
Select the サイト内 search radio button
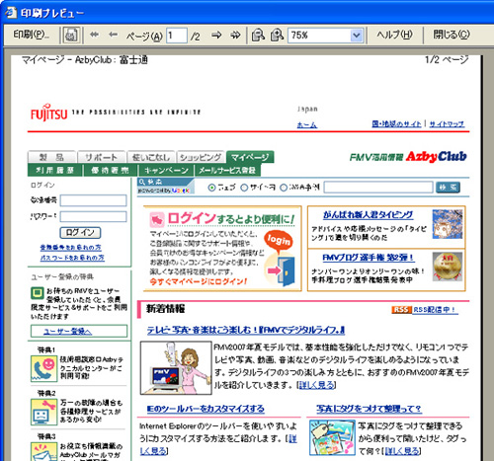point(244,188)
